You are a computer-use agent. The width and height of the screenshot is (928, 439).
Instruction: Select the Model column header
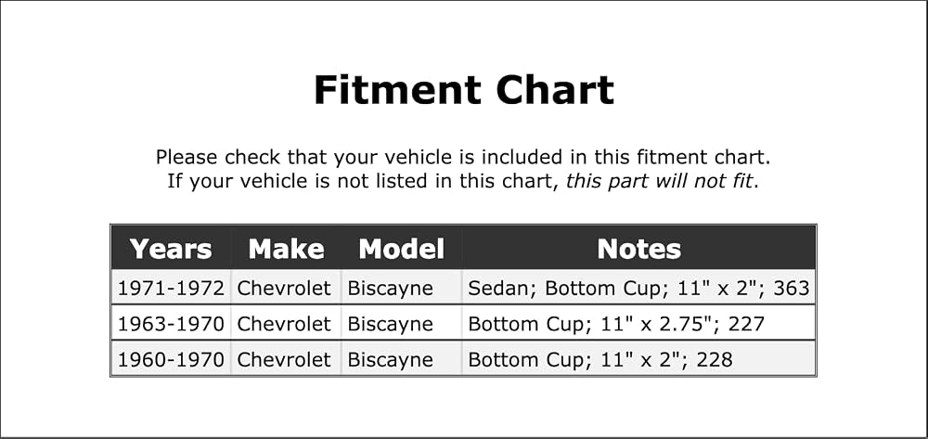(x=401, y=249)
